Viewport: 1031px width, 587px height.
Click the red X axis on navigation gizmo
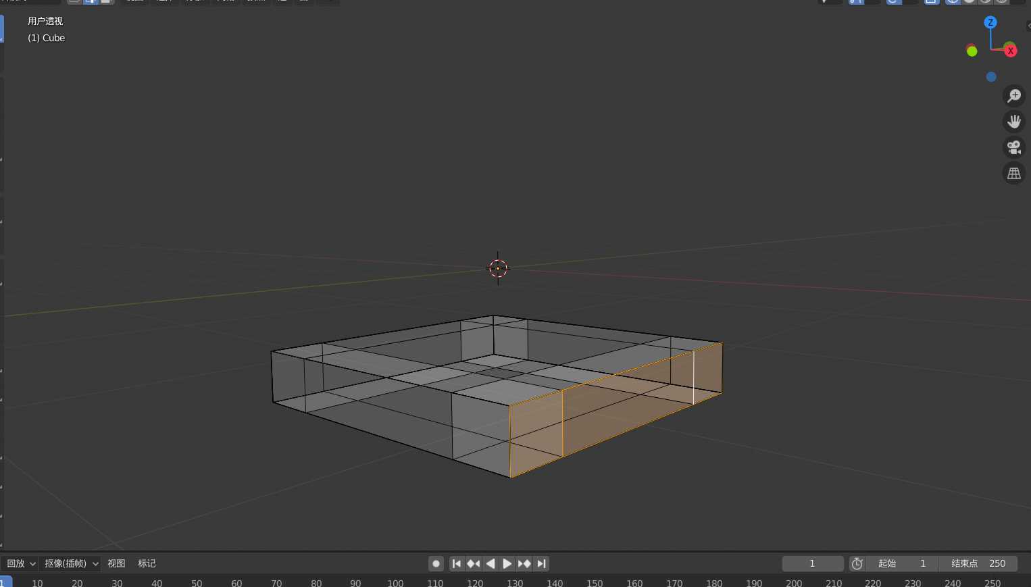pos(1011,51)
